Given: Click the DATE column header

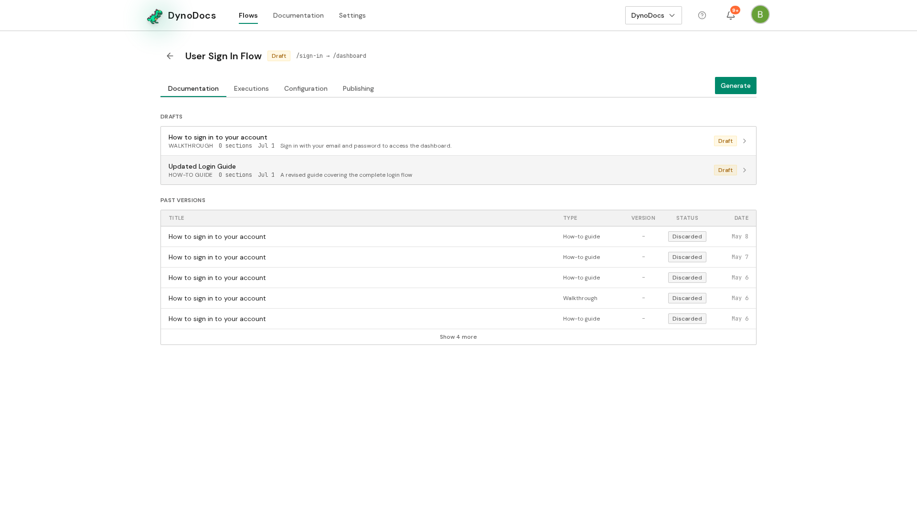Looking at the screenshot, I should coord(742,218).
